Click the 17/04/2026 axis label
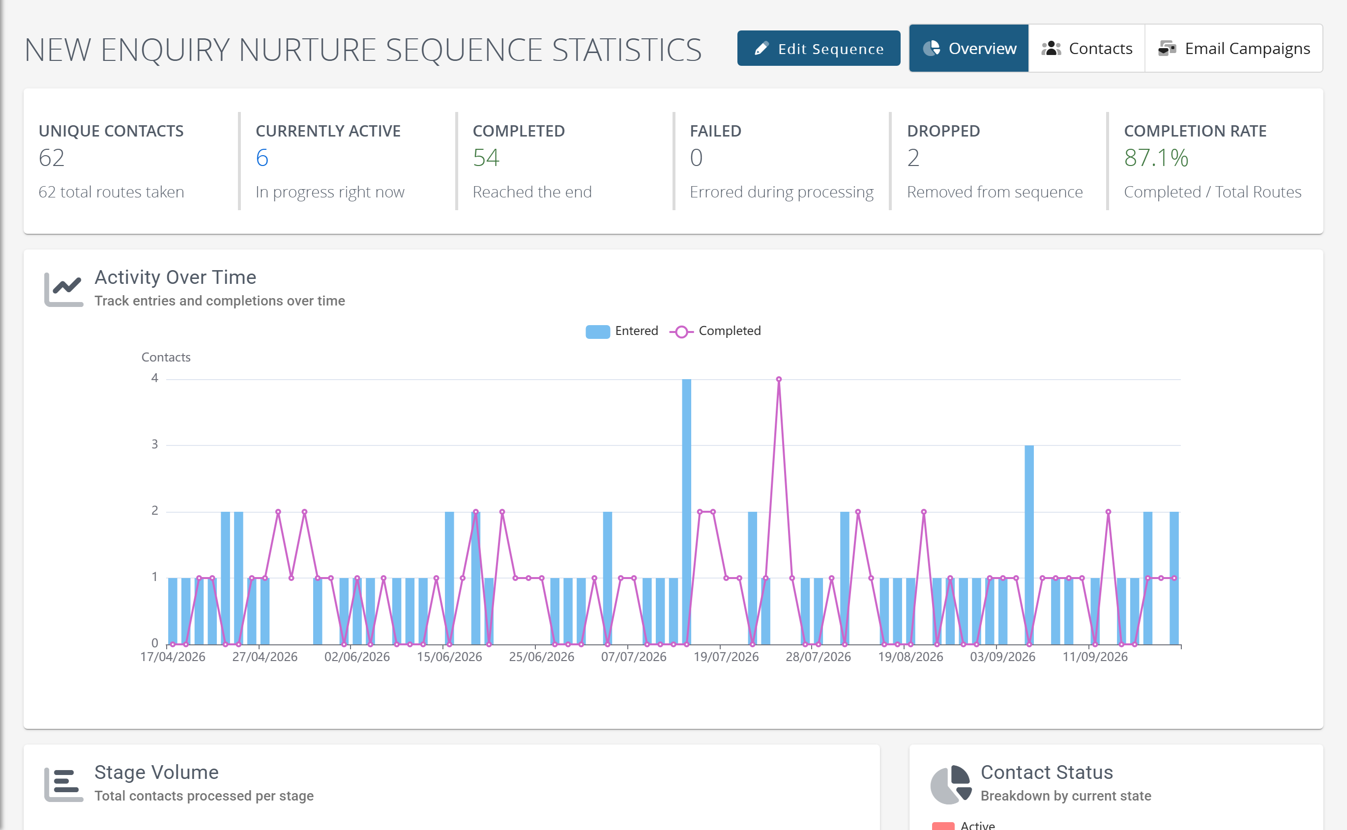The height and width of the screenshot is (830, 1347). (173, 657)
